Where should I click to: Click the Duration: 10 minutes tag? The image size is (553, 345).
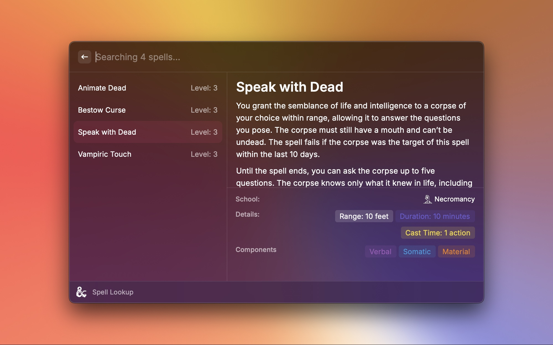435,216
